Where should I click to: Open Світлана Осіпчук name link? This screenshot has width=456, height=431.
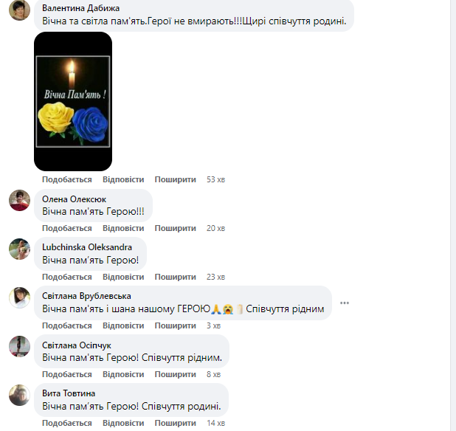[77, 345]
